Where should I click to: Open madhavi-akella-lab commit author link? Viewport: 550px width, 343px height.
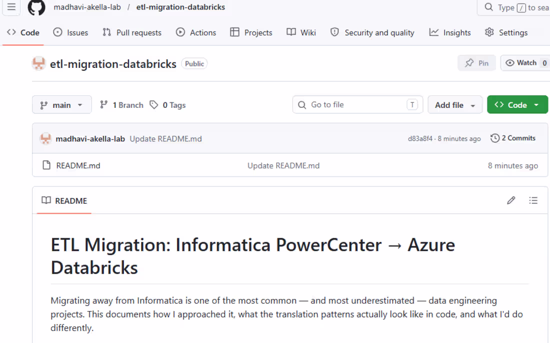click(x=90, y=139)
